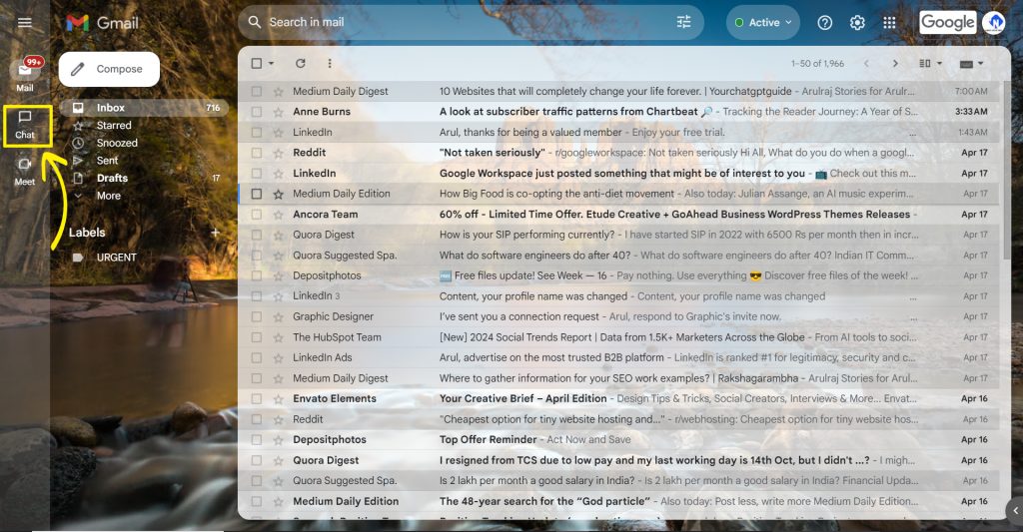Click the search magnifier icon
Image resolution: width=1023 pixels, height=532 pixels.
(x=255, y=22)
